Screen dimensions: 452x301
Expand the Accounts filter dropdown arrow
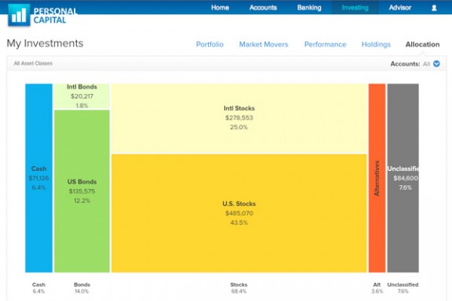pyautogui.click(x=436, y=63)
